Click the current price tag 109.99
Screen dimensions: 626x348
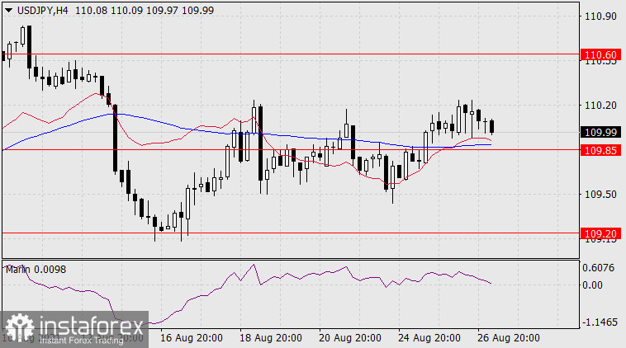[600, 132]
